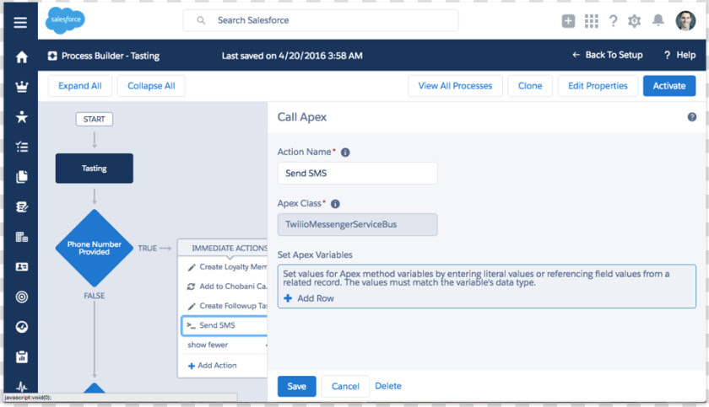Click the TRUE branch label
The image size is (709, 407).
(148, 249)
